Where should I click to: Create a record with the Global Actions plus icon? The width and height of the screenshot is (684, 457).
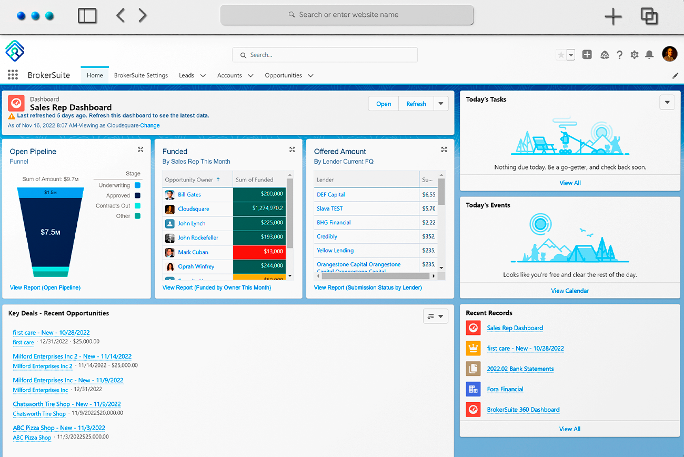pos(587,54)
